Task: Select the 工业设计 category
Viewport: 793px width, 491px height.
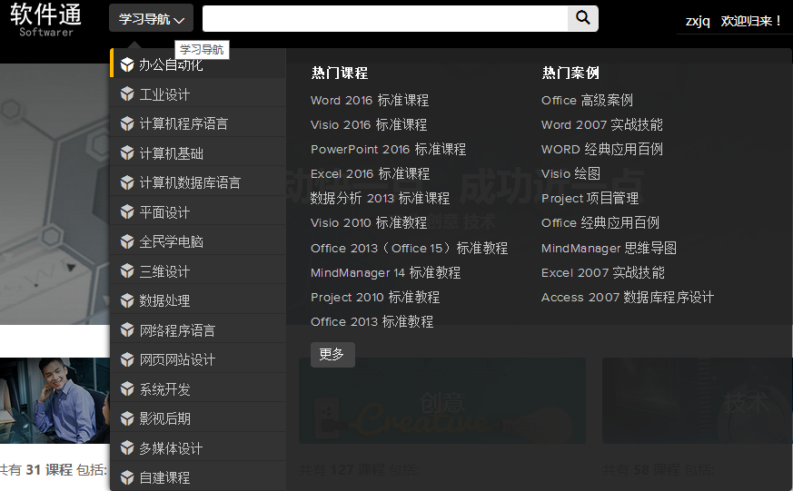Action: point(198,94)
